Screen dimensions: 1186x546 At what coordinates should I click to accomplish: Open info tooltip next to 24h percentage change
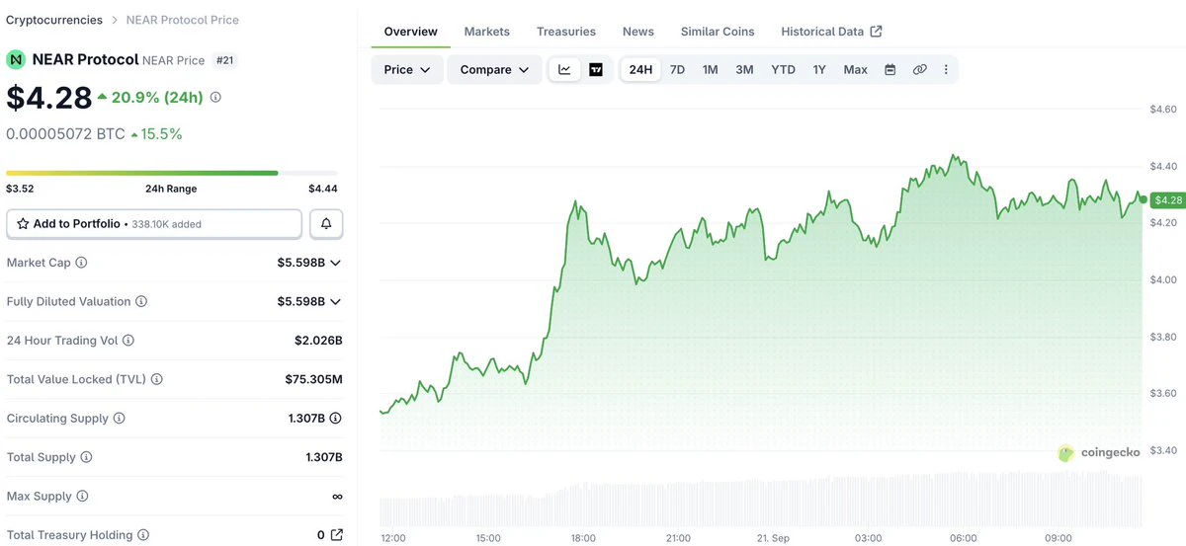tap(215, 98)
